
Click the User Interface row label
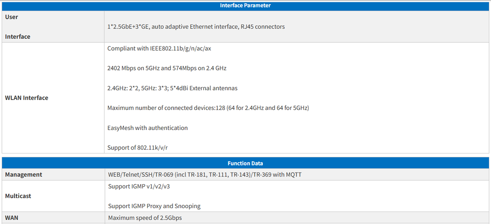pyautogui.click(x=18, y=26)
